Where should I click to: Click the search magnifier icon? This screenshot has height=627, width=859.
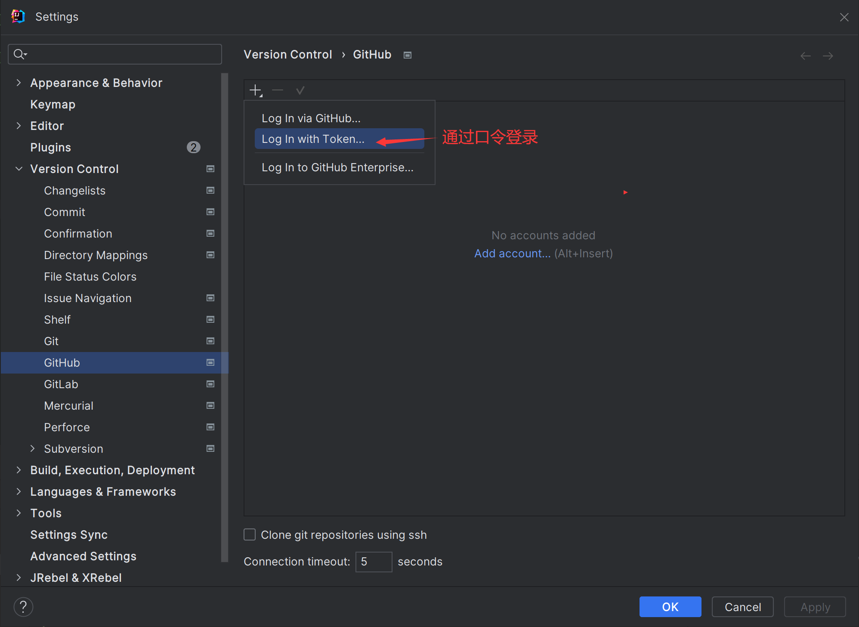click(x=20, y=54)
